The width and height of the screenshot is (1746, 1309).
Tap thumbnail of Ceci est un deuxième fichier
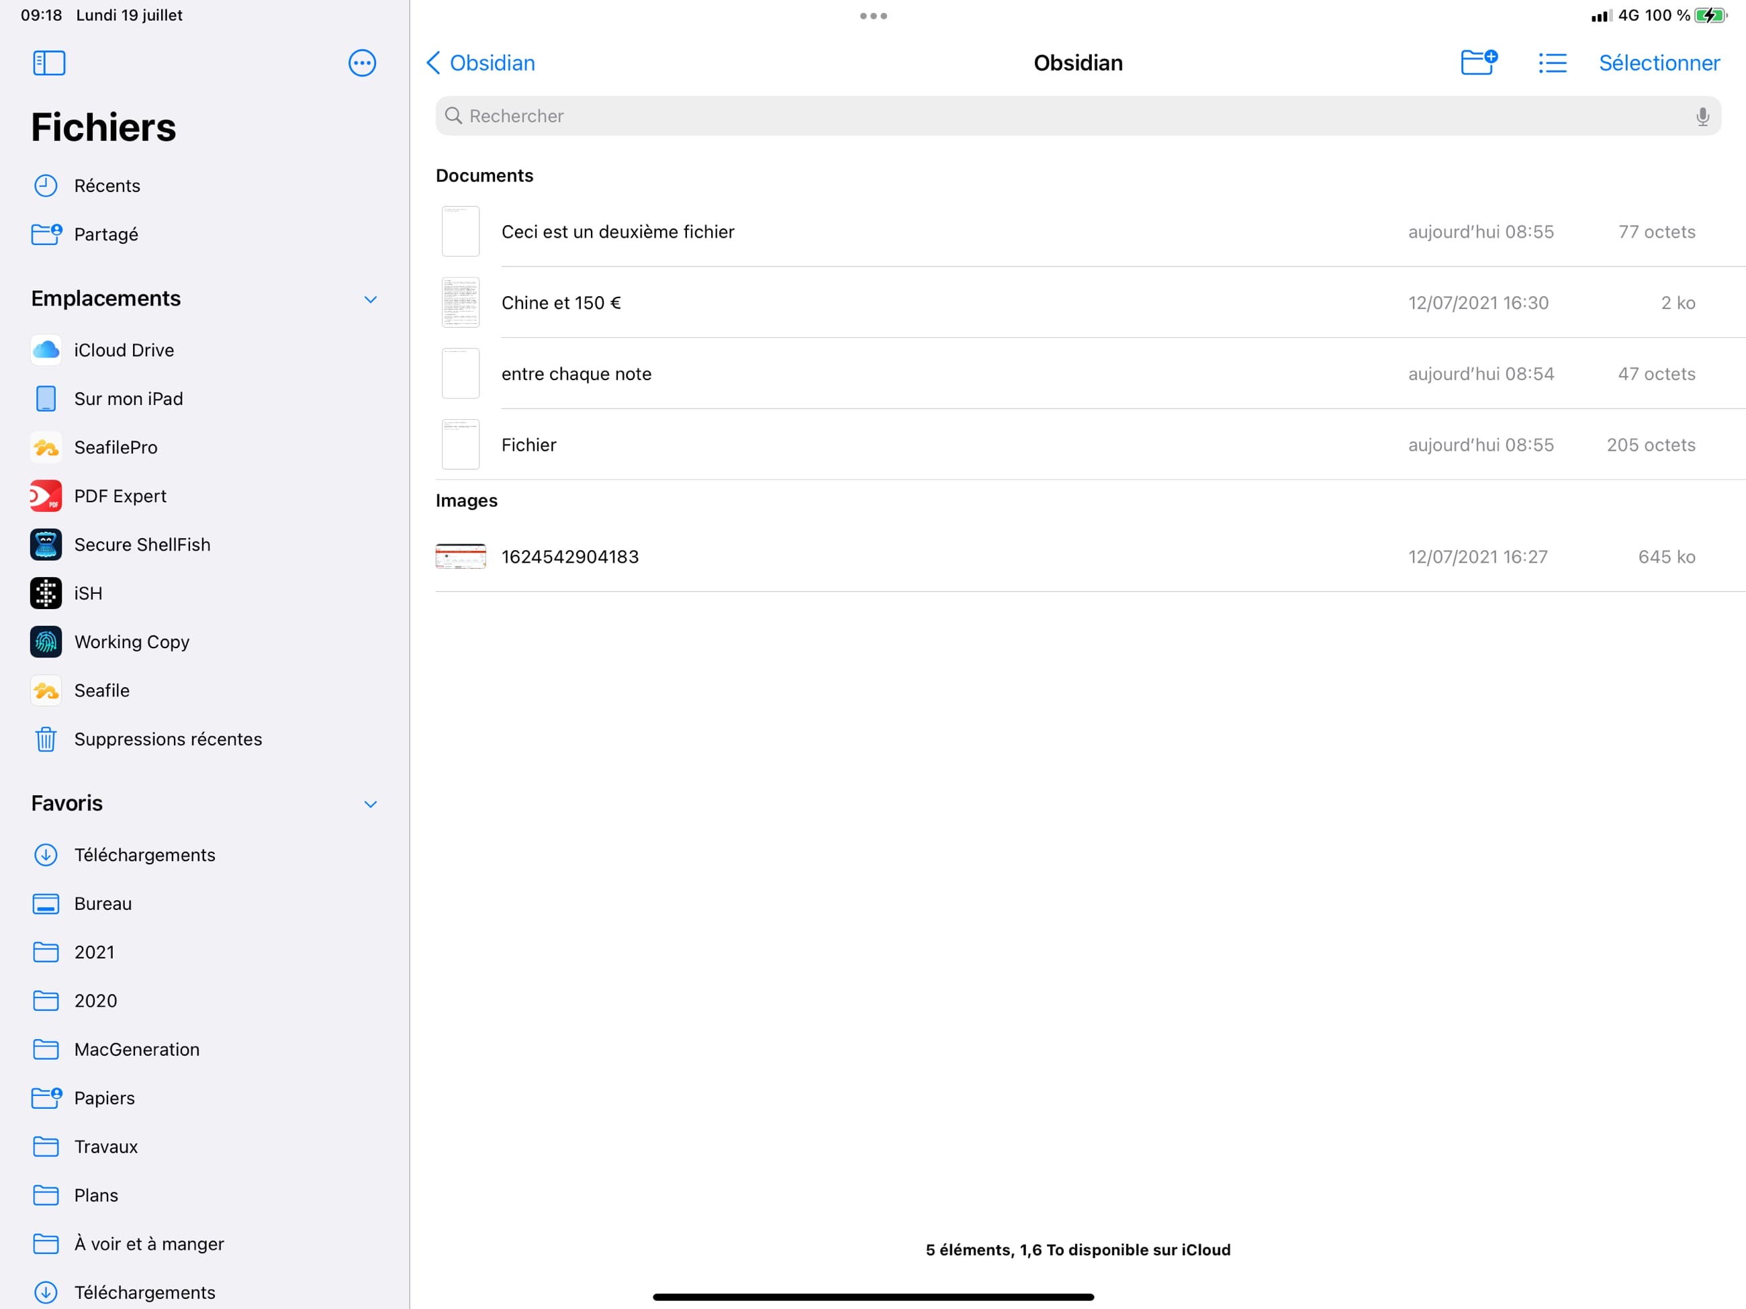point(460,231)
